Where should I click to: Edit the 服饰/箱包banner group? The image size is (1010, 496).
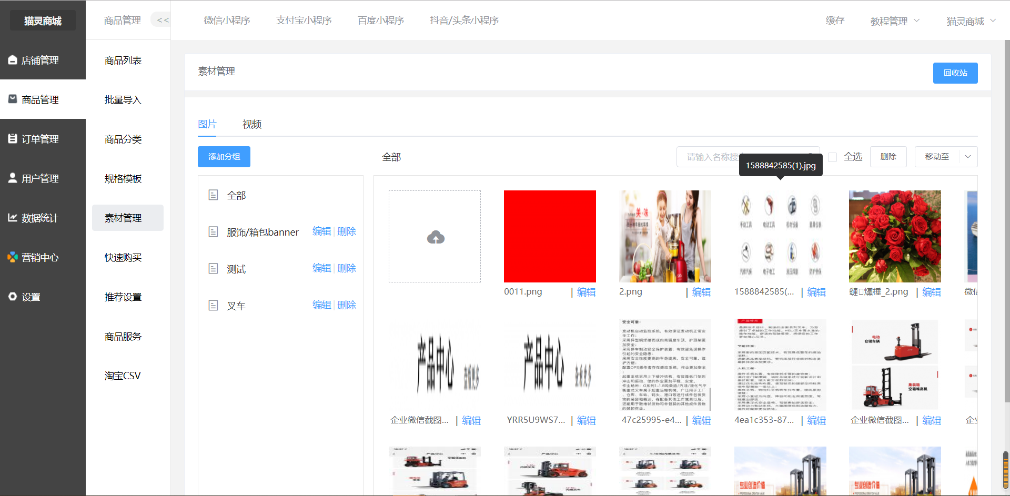point(322,231)
